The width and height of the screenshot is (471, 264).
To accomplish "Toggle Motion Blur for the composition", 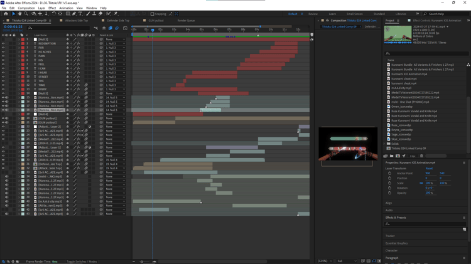I will (117, 28).
